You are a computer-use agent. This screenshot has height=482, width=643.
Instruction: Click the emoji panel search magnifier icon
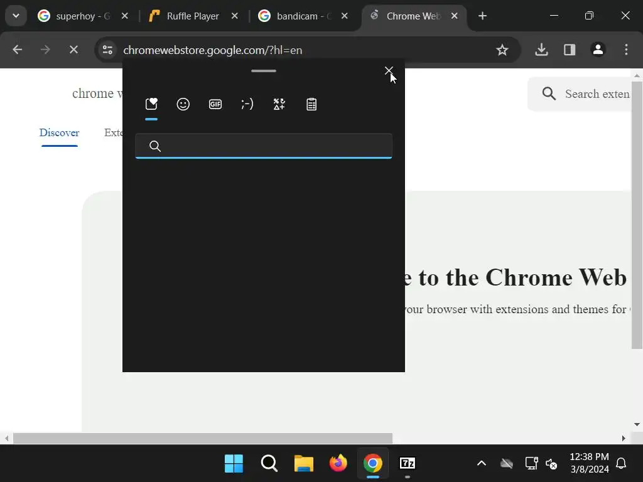coord(155,146)
